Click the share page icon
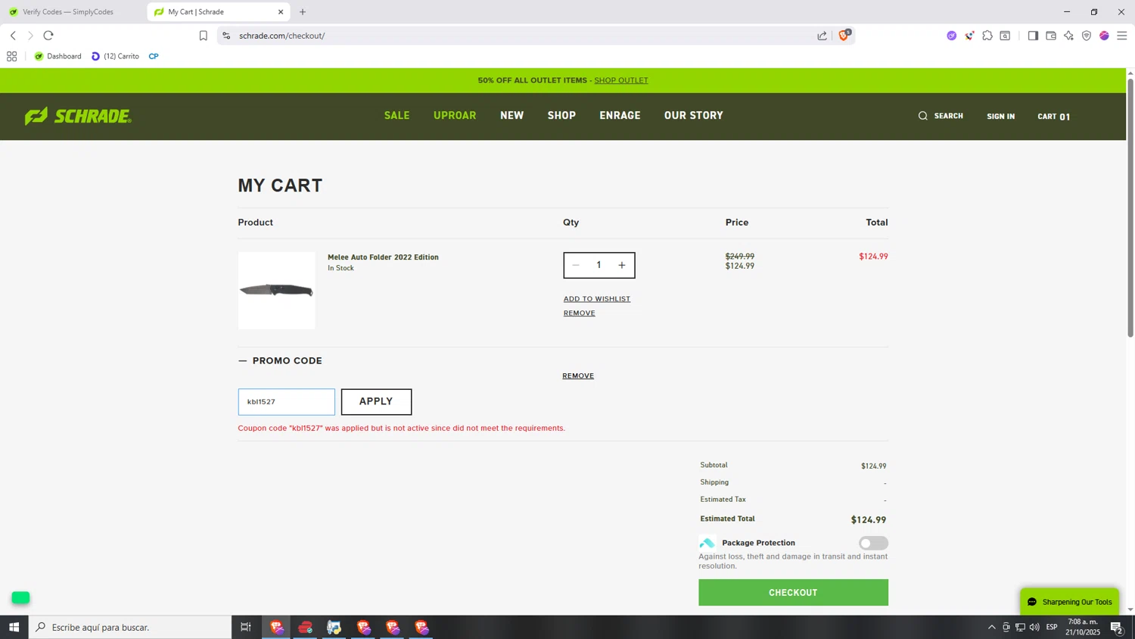The width and height of the screenshot is (1135, 639). tap(822, 36)
